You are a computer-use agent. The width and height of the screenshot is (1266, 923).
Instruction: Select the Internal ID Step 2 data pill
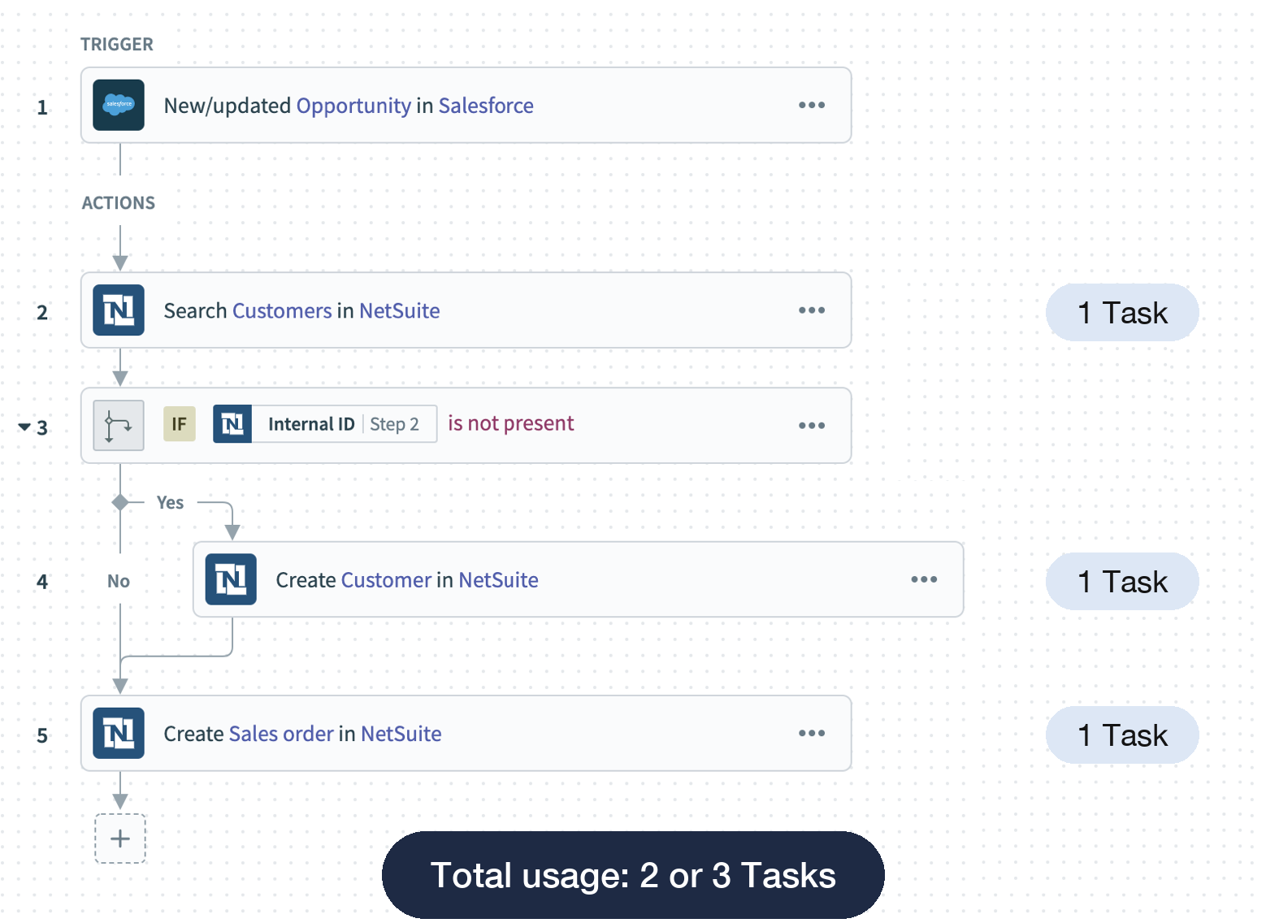click(325, 424)
